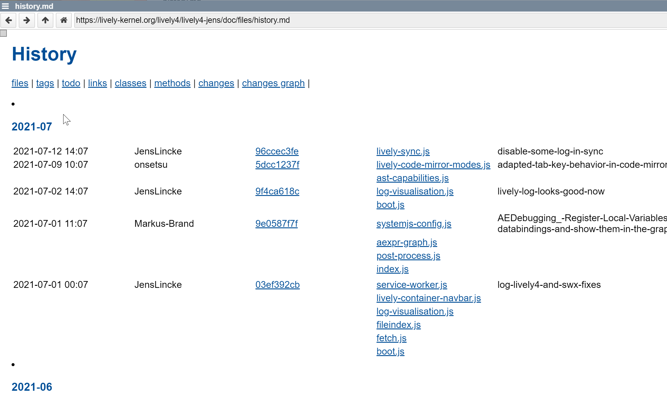The height and width of the screenshot is (402, 667).
Task: Go up one directory level
Action: (45, 20)
